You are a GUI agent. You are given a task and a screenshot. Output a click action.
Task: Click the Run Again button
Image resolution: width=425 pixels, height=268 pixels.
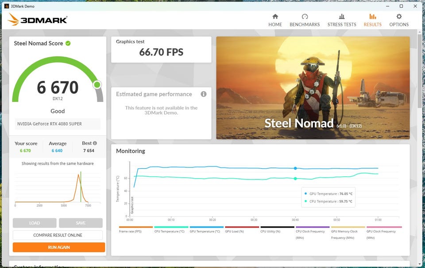pos(59,247)
